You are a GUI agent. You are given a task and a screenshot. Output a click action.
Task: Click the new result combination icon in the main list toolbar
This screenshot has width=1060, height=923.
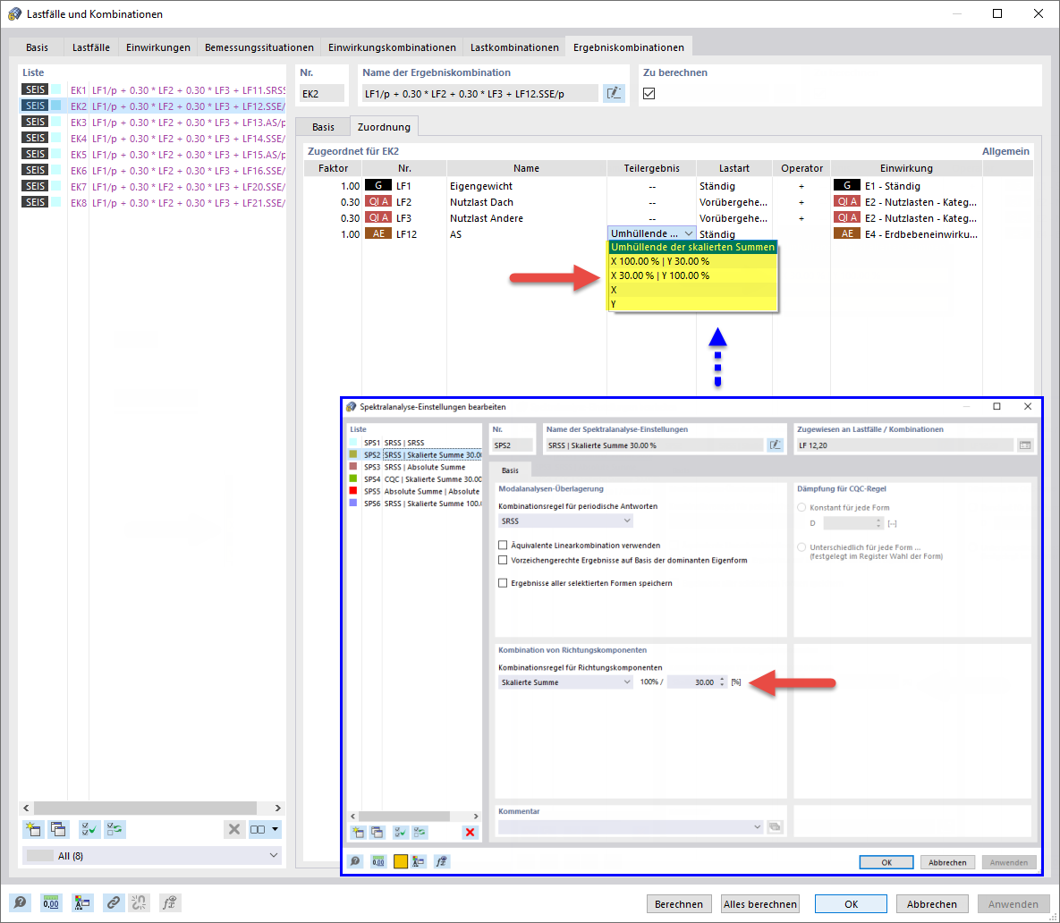click(x=32, y=829)
